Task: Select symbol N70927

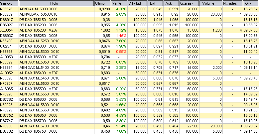Action: tap(6, 83)
